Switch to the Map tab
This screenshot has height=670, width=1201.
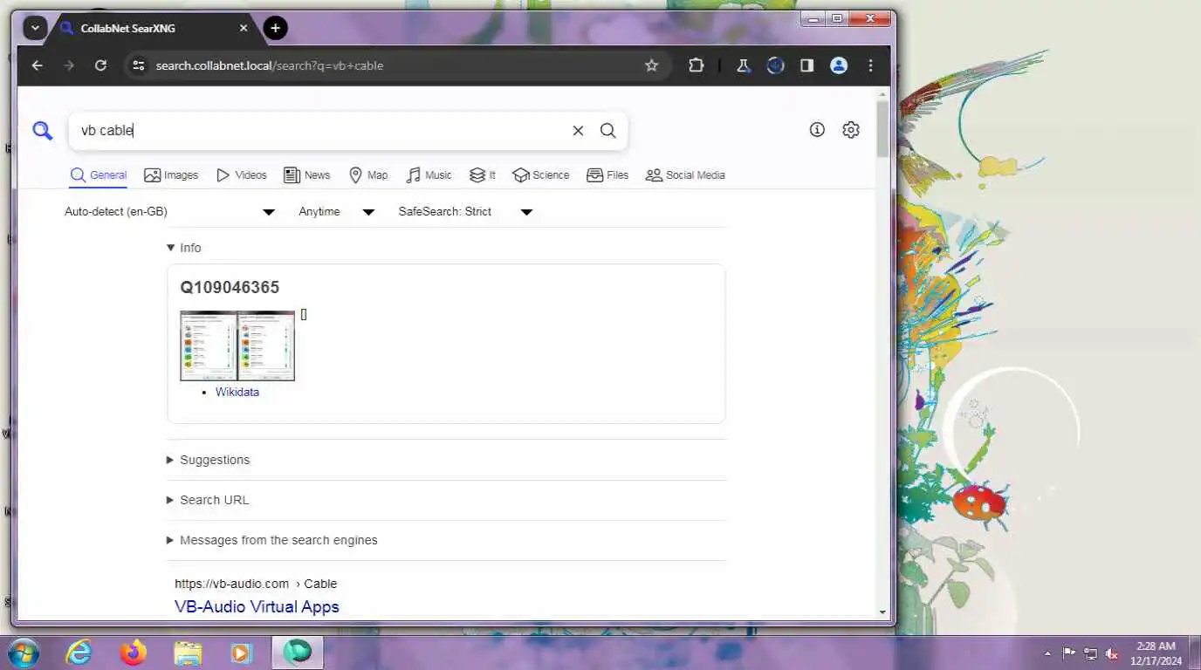368,175
